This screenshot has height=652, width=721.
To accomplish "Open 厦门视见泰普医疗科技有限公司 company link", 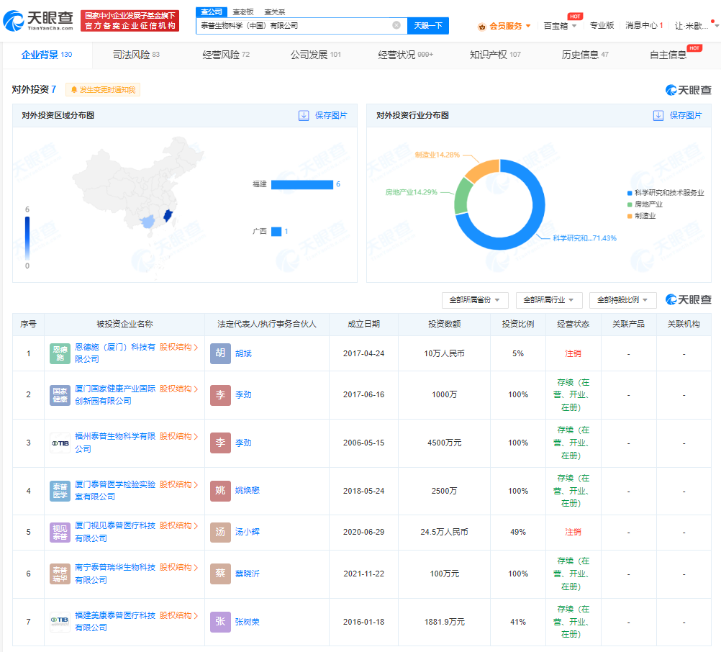I will [115, 532].
